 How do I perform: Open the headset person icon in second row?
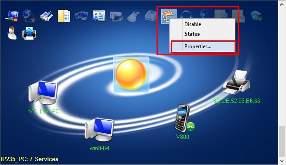pyautogui.click(x=12, y=33)
